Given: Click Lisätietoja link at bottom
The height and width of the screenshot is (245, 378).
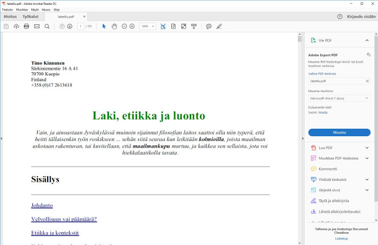Looking at the screenshot, I should (x=341, y=239).
